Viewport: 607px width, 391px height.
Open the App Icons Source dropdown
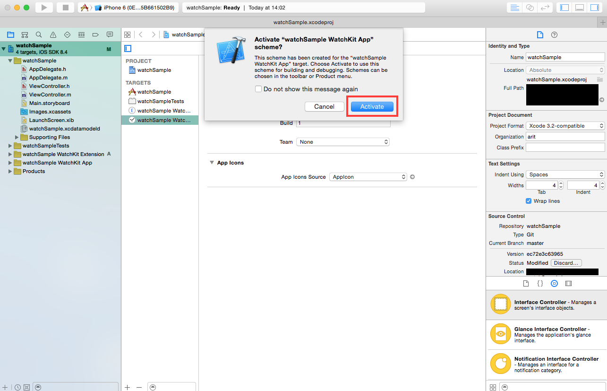click(x=368, y=177)
